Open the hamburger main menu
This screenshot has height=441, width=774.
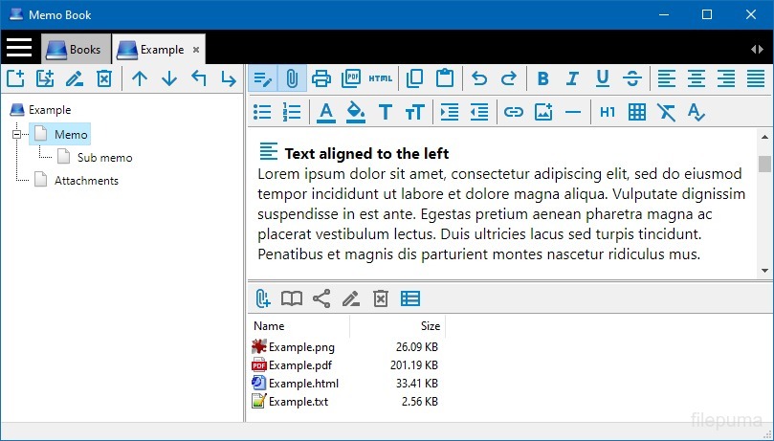(x=19, y=48)
